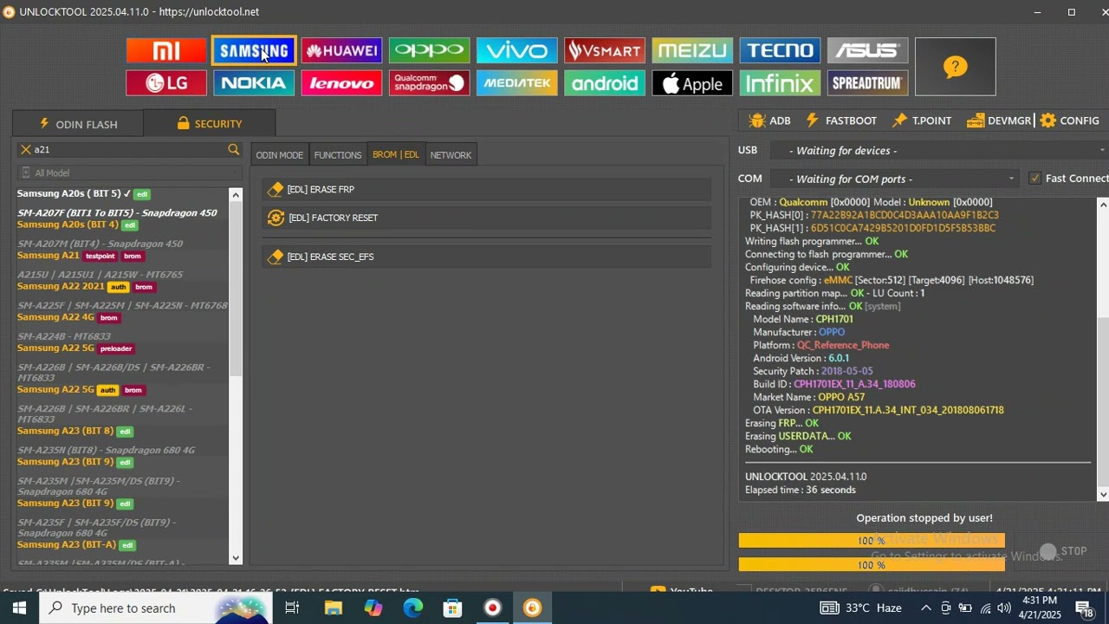The width and height of the screenshot is (1109, 624).
Task: Open File Explorer from the taskbar
Action: click(333, 608)
